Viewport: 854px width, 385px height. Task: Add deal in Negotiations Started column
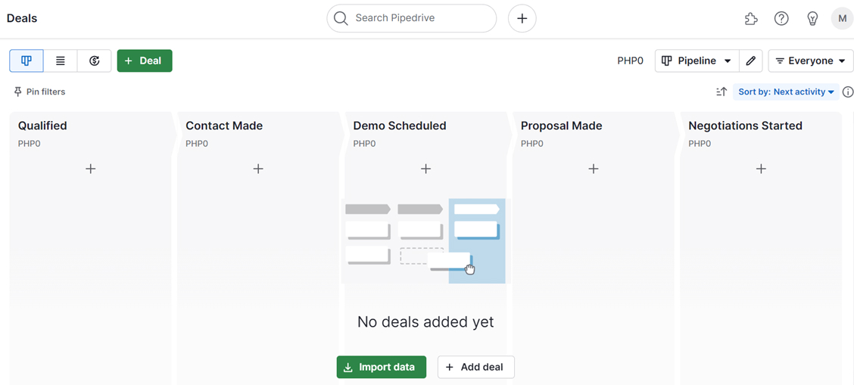point(761,169)
